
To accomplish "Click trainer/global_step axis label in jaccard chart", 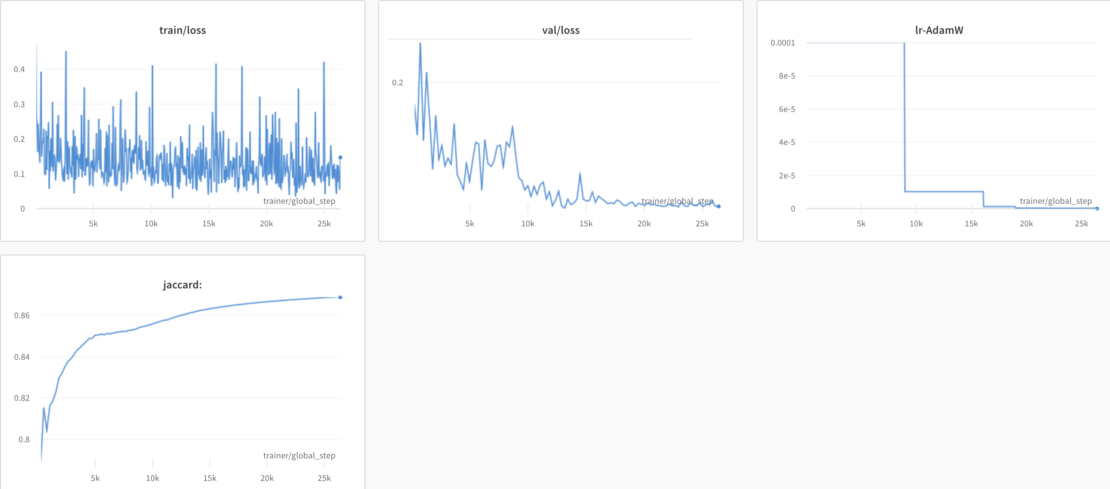I will coord(299,456).
